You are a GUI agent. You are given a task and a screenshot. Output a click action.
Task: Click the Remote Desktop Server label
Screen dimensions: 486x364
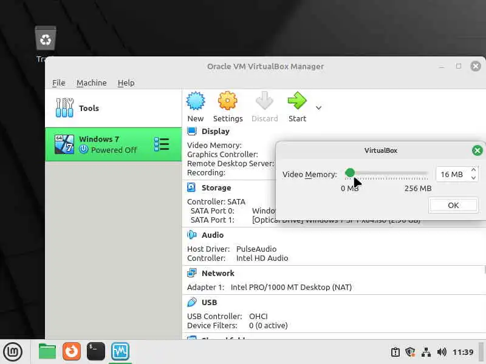point(231,163)
